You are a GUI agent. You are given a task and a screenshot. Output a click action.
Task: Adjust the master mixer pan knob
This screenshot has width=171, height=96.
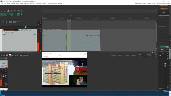tap(162, 50)
